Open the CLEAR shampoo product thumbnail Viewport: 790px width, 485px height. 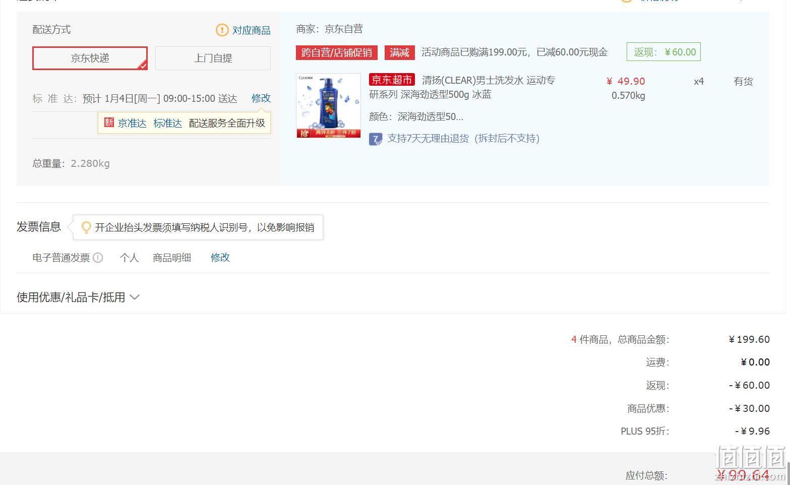(x=328, y=105)
